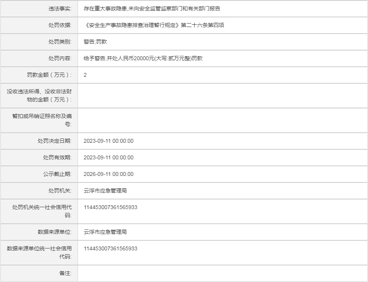This screenshot has height=282, width=368.
Task: Click the 处罚依据 label
Action: (60, 25)
